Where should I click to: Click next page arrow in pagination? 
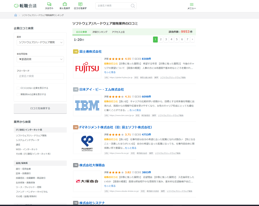point(192,39)
